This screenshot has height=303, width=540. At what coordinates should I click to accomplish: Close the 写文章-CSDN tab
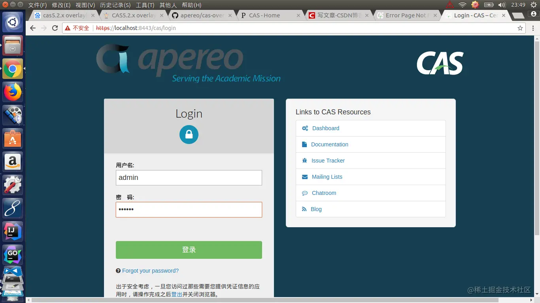366,15
